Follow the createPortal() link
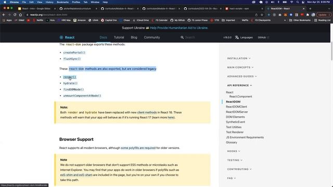The width and height of the screenshot is (333, 187). (74, 52)
